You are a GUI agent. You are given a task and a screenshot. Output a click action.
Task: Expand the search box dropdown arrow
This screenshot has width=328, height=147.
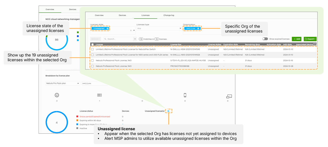click(135, 39)
